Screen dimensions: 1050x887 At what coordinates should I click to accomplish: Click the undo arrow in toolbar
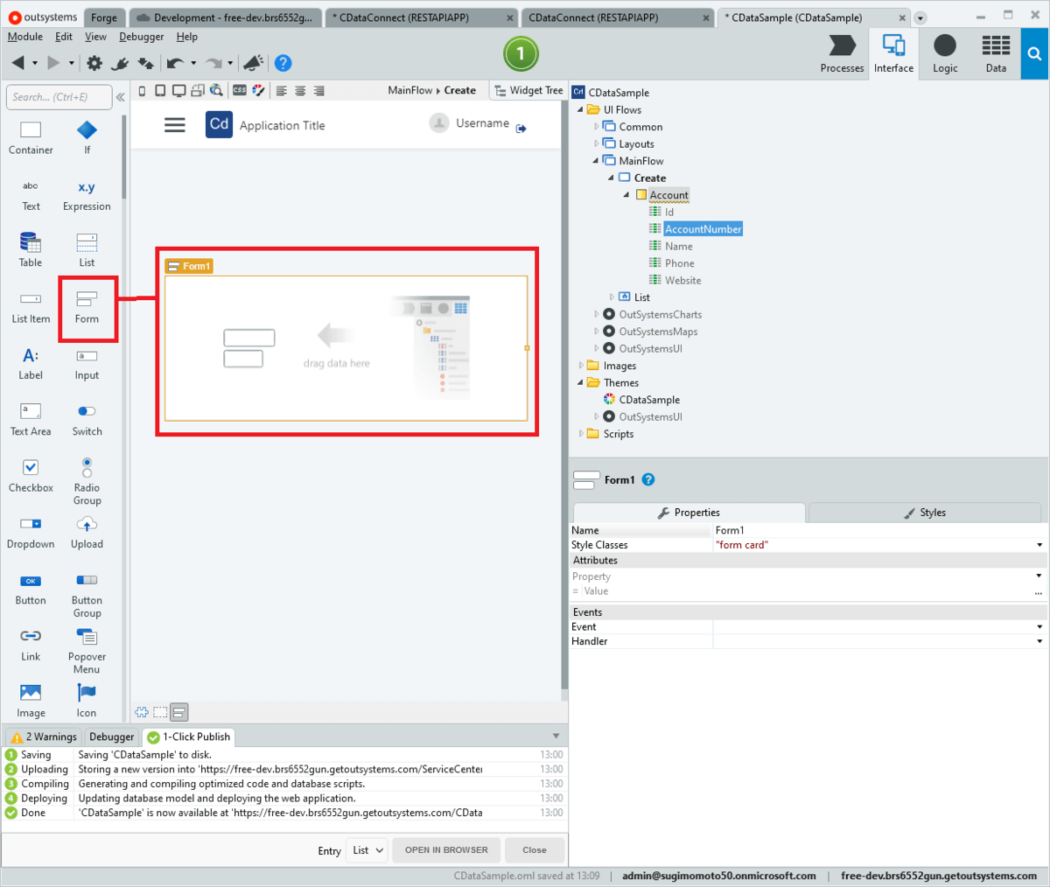point(175,63)
